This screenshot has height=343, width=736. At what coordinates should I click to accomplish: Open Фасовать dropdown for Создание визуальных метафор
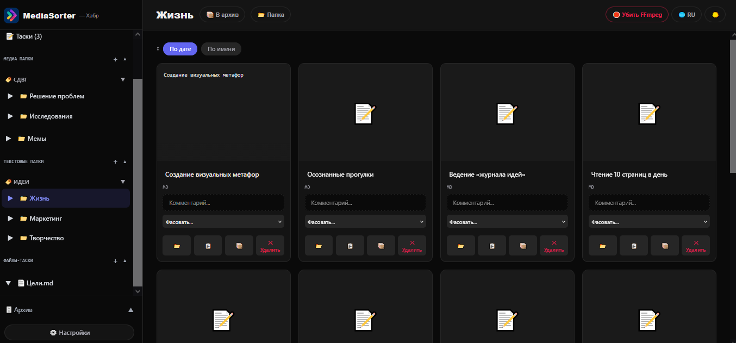tap(223, 221)
